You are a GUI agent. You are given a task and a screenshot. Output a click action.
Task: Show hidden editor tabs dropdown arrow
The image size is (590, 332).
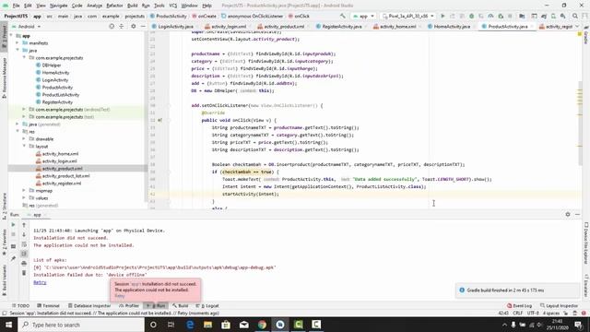click(578, 27)
